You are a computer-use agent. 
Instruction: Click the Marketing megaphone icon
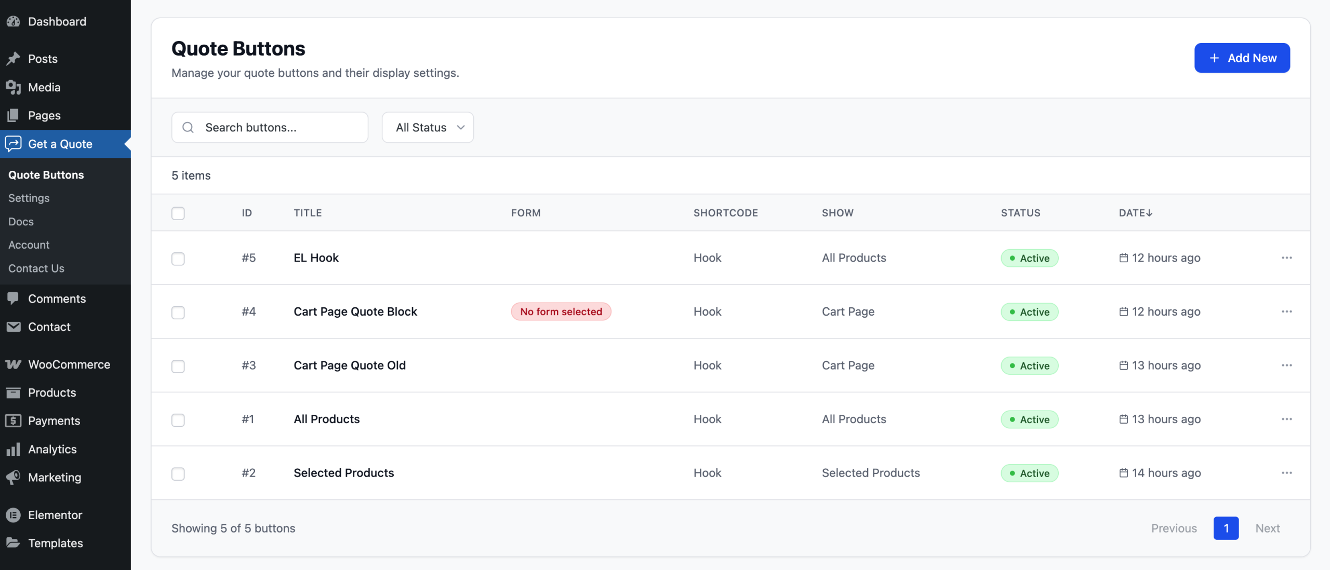point(13,477)
